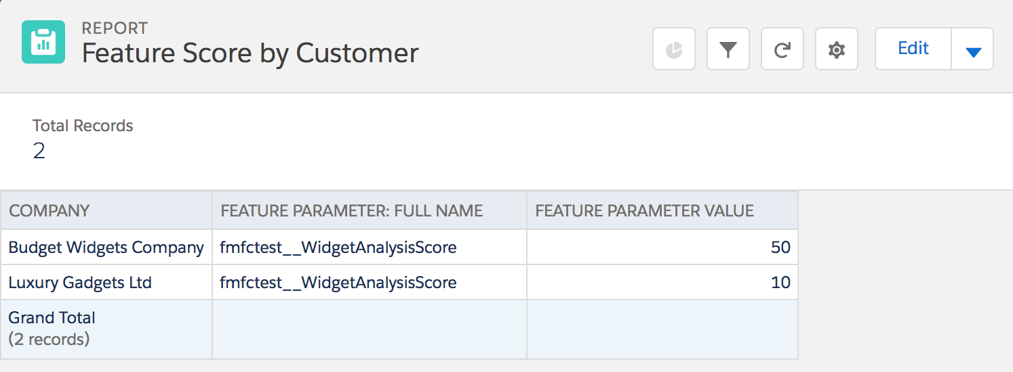
Task: Click the Feature Parameter Value column header
Action: [644, 210]
